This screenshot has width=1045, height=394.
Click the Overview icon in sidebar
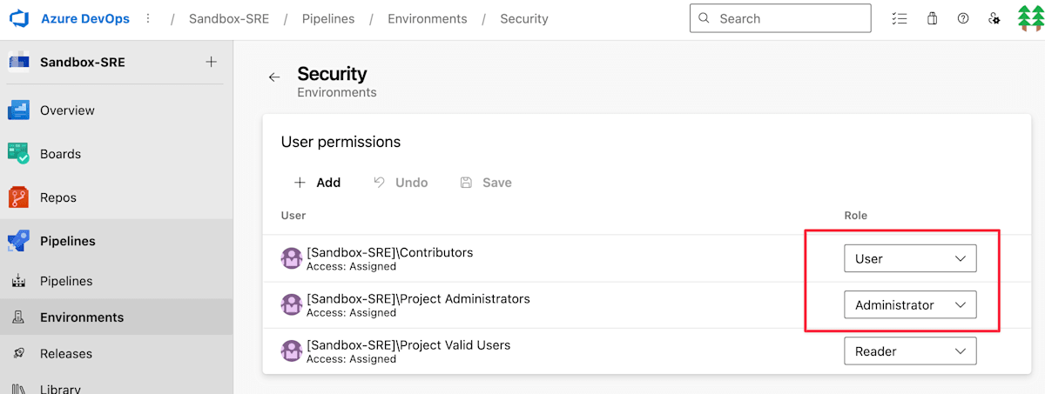tap(19, 110)
